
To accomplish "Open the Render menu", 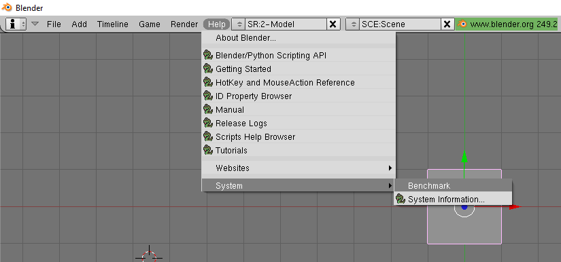I will (x=184, y=24).
